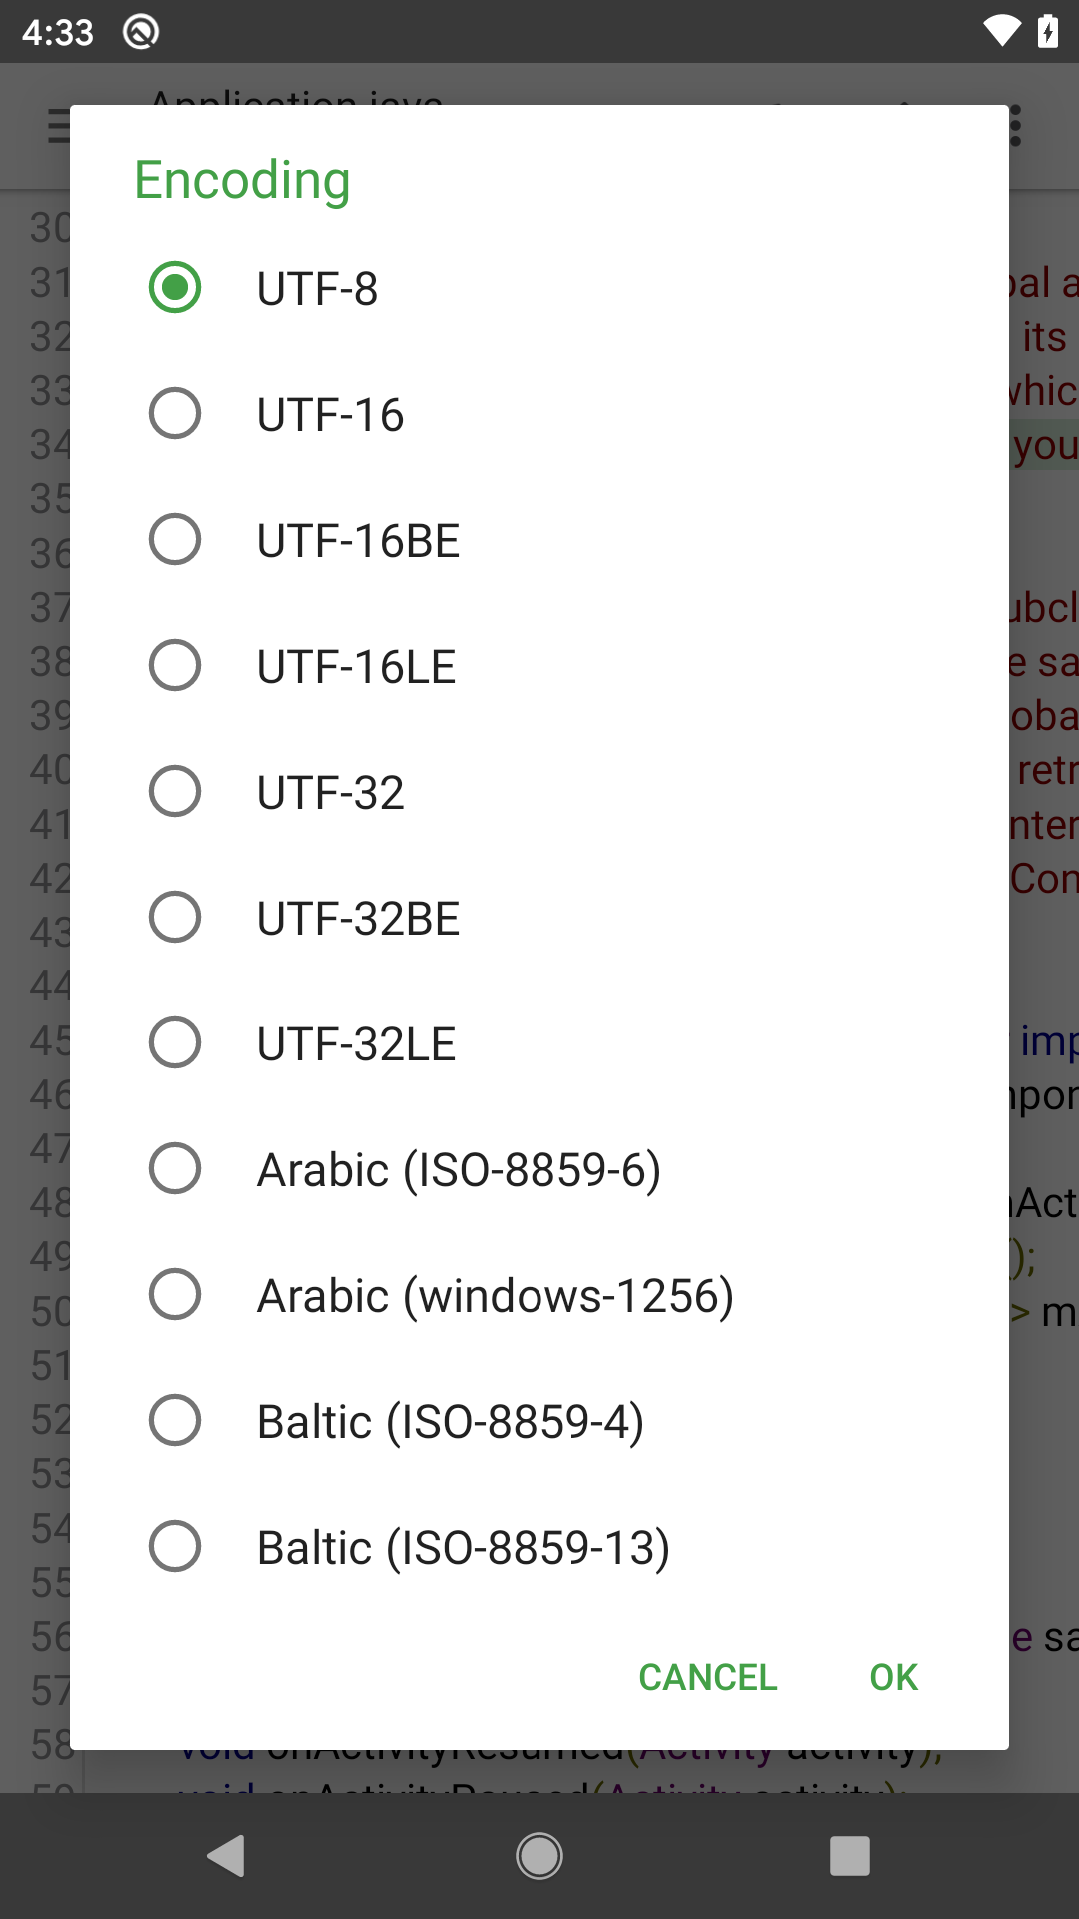Select Baltic (ISO-8859-13) encoding

175,1547
